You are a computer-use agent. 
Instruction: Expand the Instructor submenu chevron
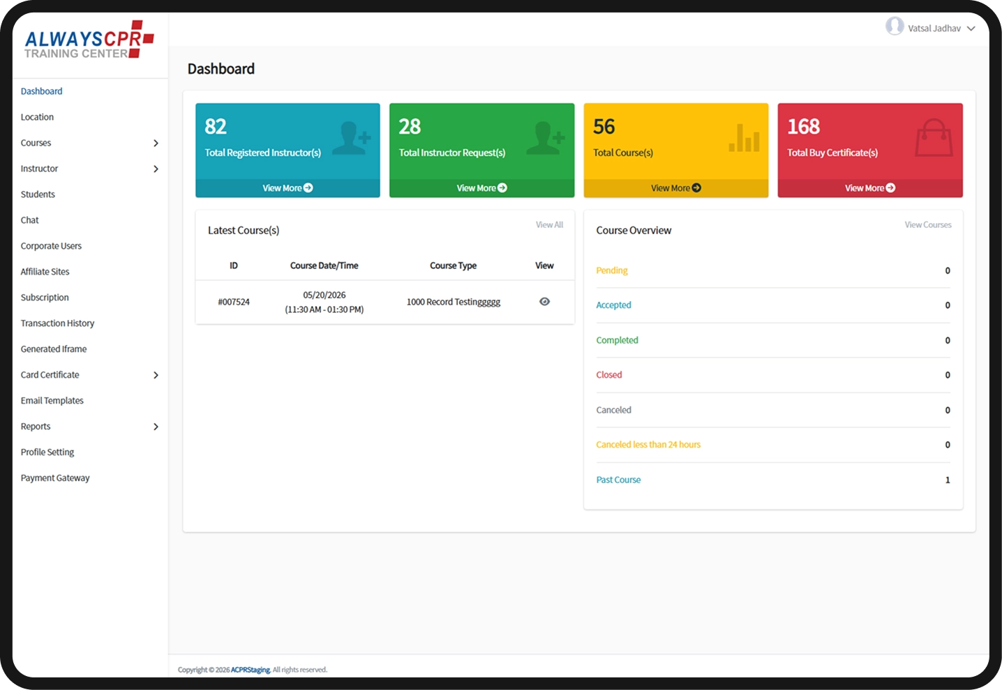[x=156, y=169]
